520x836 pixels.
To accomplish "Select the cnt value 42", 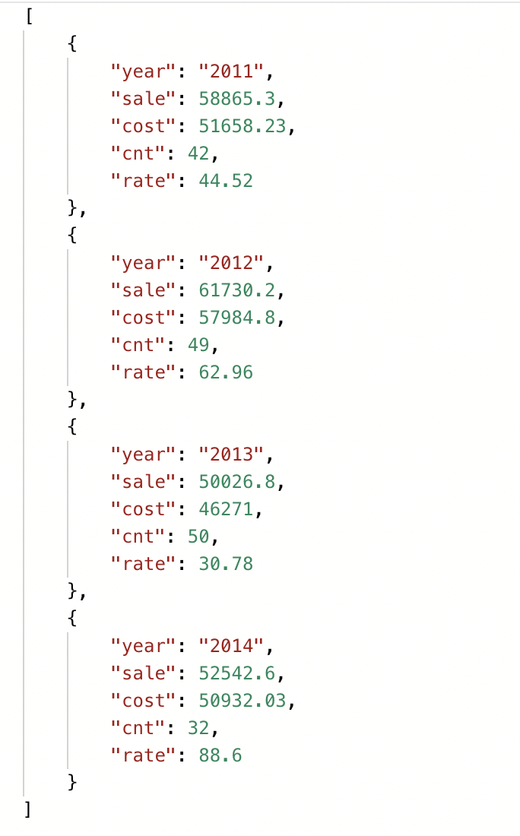I will (x=198, y=154).
